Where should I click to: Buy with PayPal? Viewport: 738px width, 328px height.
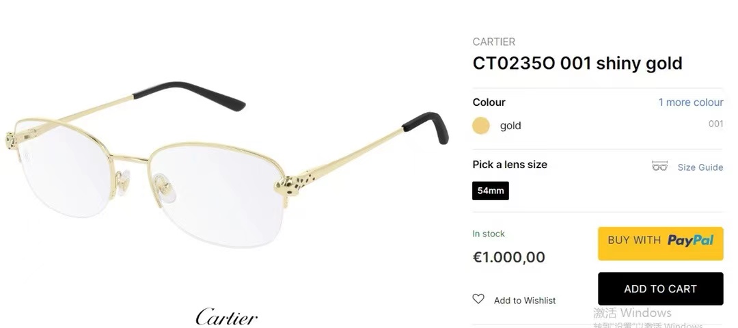point(660,243)
